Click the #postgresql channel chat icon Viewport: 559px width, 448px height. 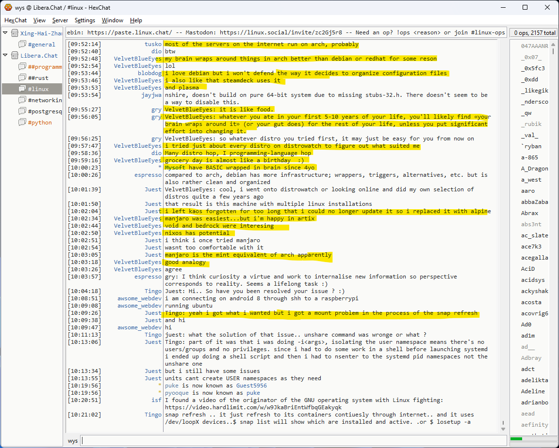click(22, 111)
